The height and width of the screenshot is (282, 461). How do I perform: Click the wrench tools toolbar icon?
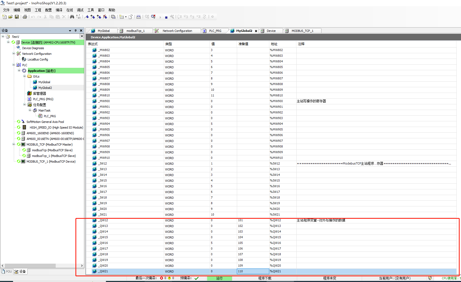172,17
